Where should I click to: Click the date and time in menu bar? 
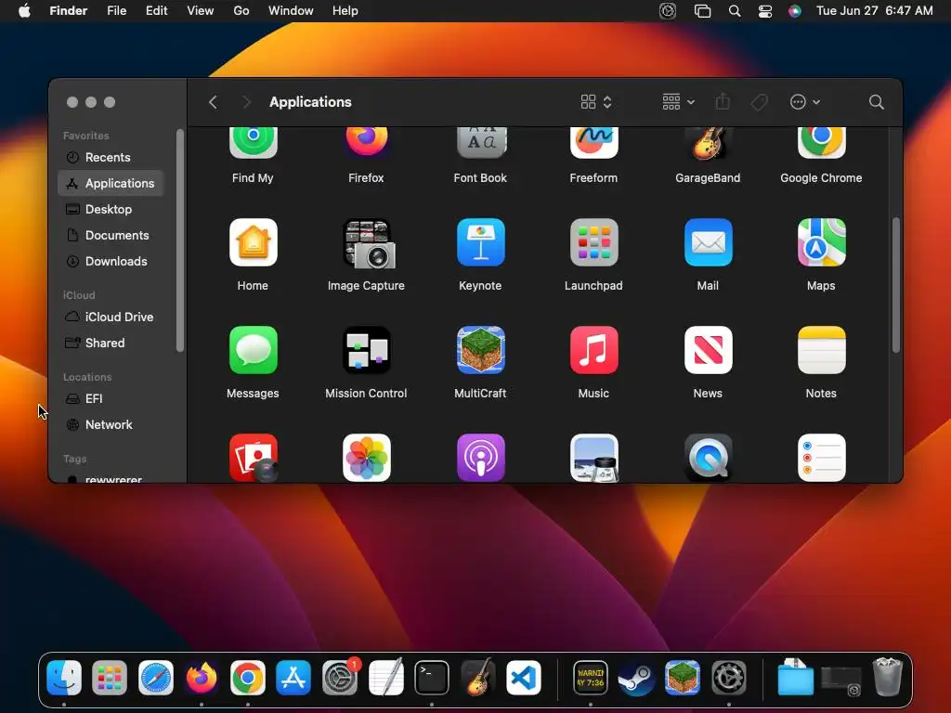pos(875,11)
